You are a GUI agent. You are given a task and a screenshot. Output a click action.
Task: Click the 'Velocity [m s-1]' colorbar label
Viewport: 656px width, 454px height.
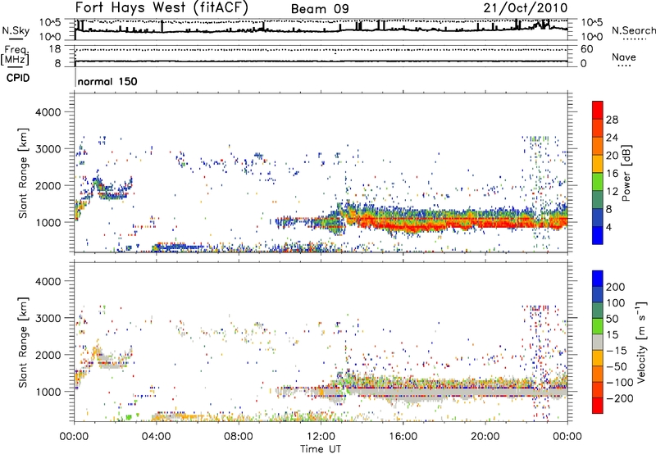click(641, 342)
